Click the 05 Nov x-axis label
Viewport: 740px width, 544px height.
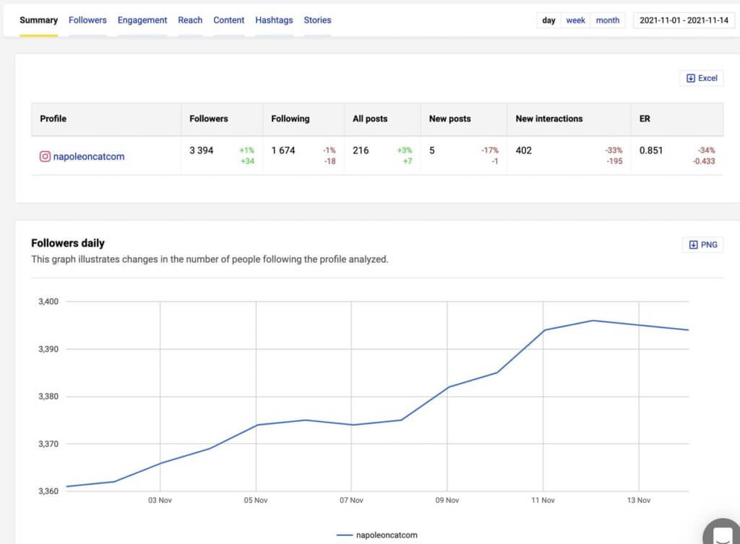[x=256, y=500]
